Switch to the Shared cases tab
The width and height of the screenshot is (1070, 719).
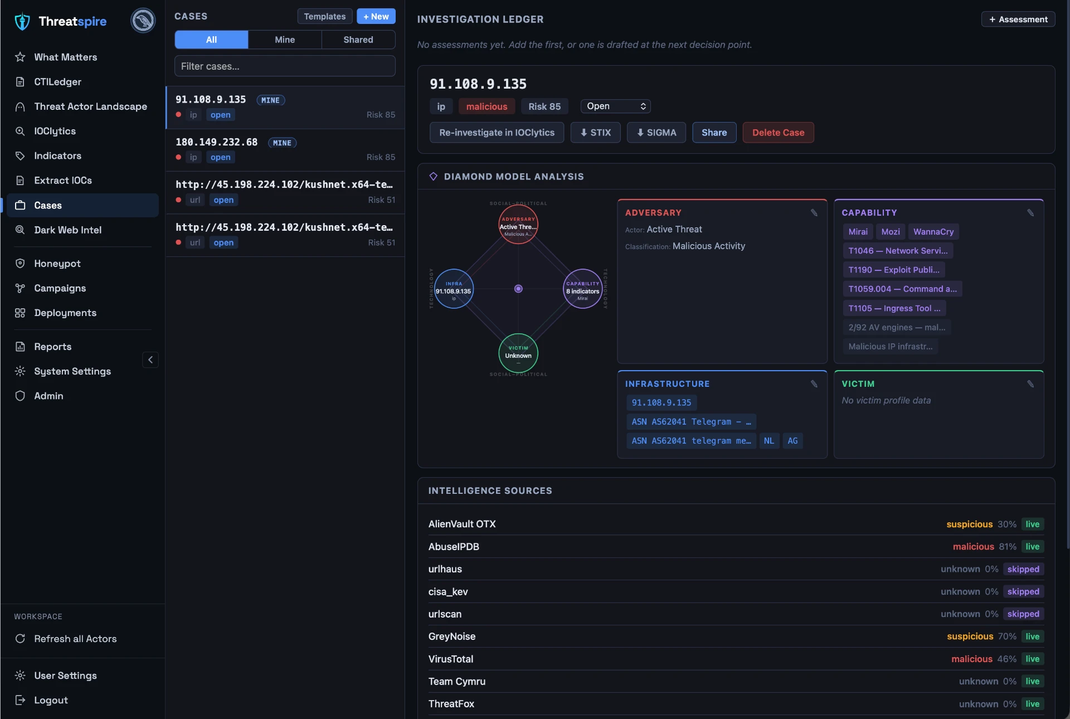pos(358,40)
